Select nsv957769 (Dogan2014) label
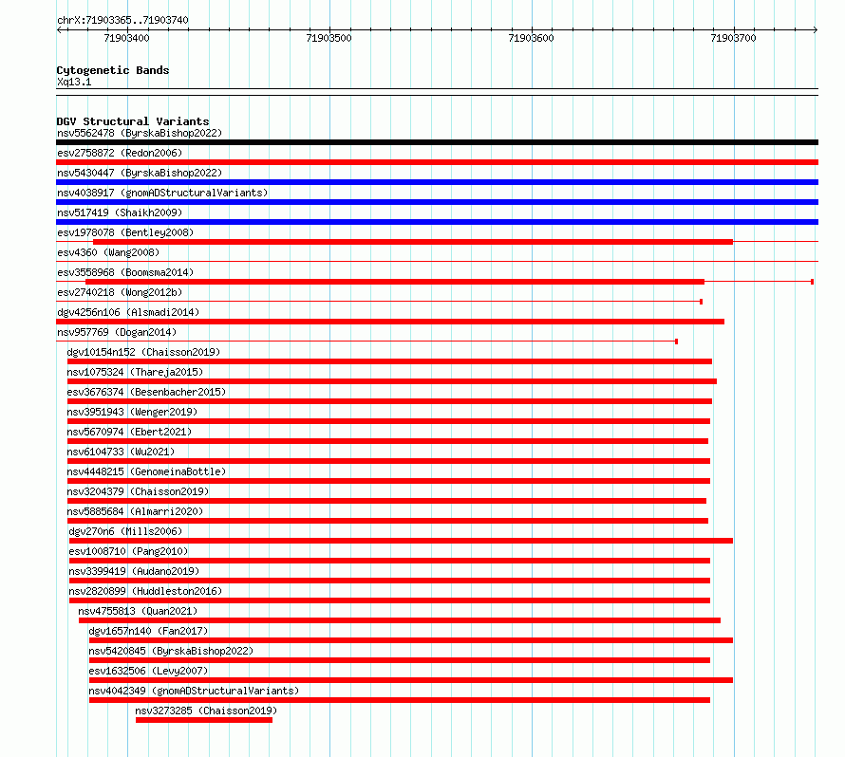 tap(117, 332)
